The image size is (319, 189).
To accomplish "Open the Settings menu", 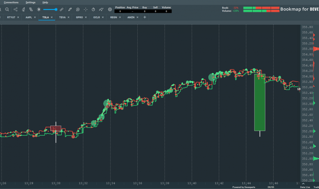I will [x=30, y=3].
